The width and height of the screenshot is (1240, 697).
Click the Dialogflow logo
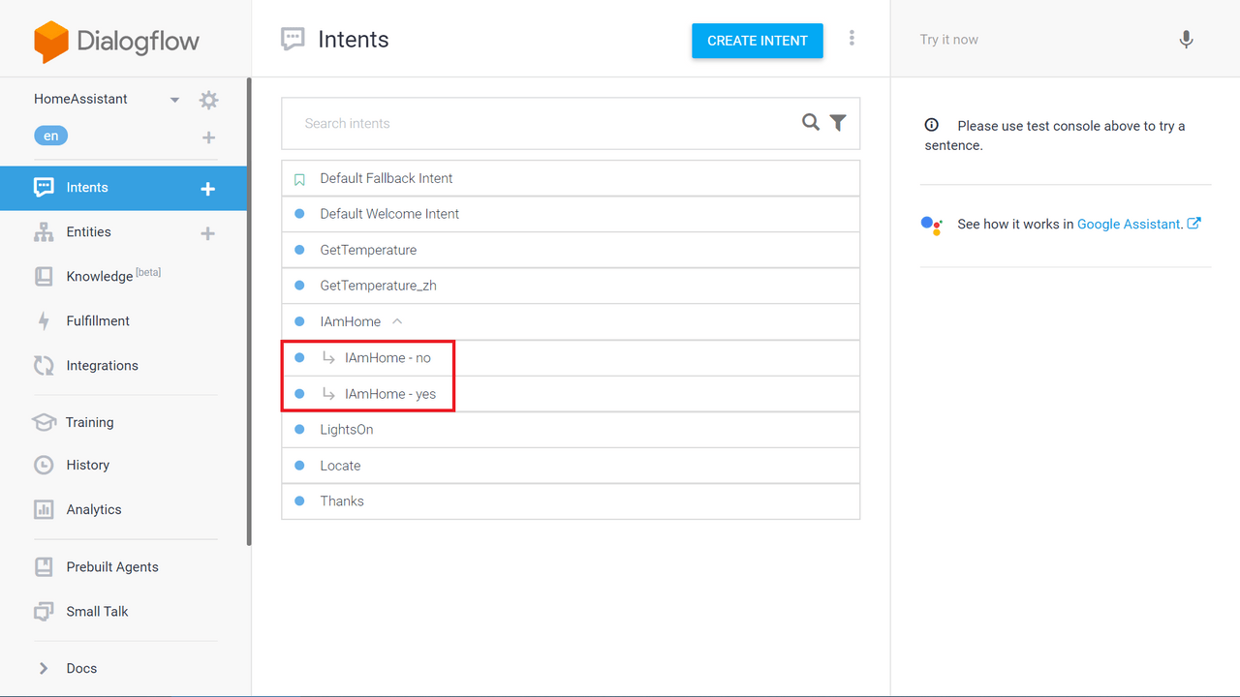[116, 41]
